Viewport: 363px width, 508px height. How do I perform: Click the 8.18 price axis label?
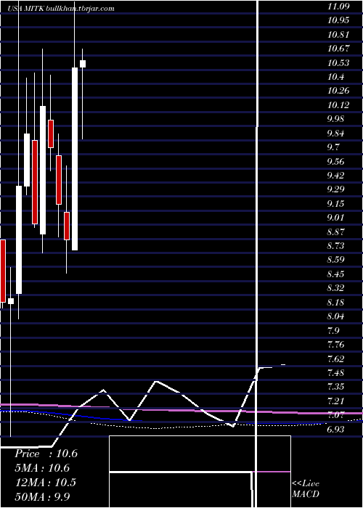pos(335,303)
